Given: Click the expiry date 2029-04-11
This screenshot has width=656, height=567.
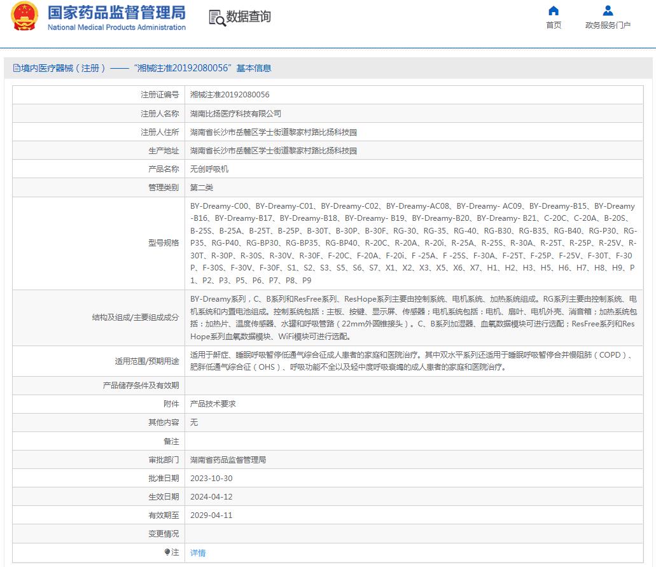Looking at the screenshot, I should coord(211,515).
